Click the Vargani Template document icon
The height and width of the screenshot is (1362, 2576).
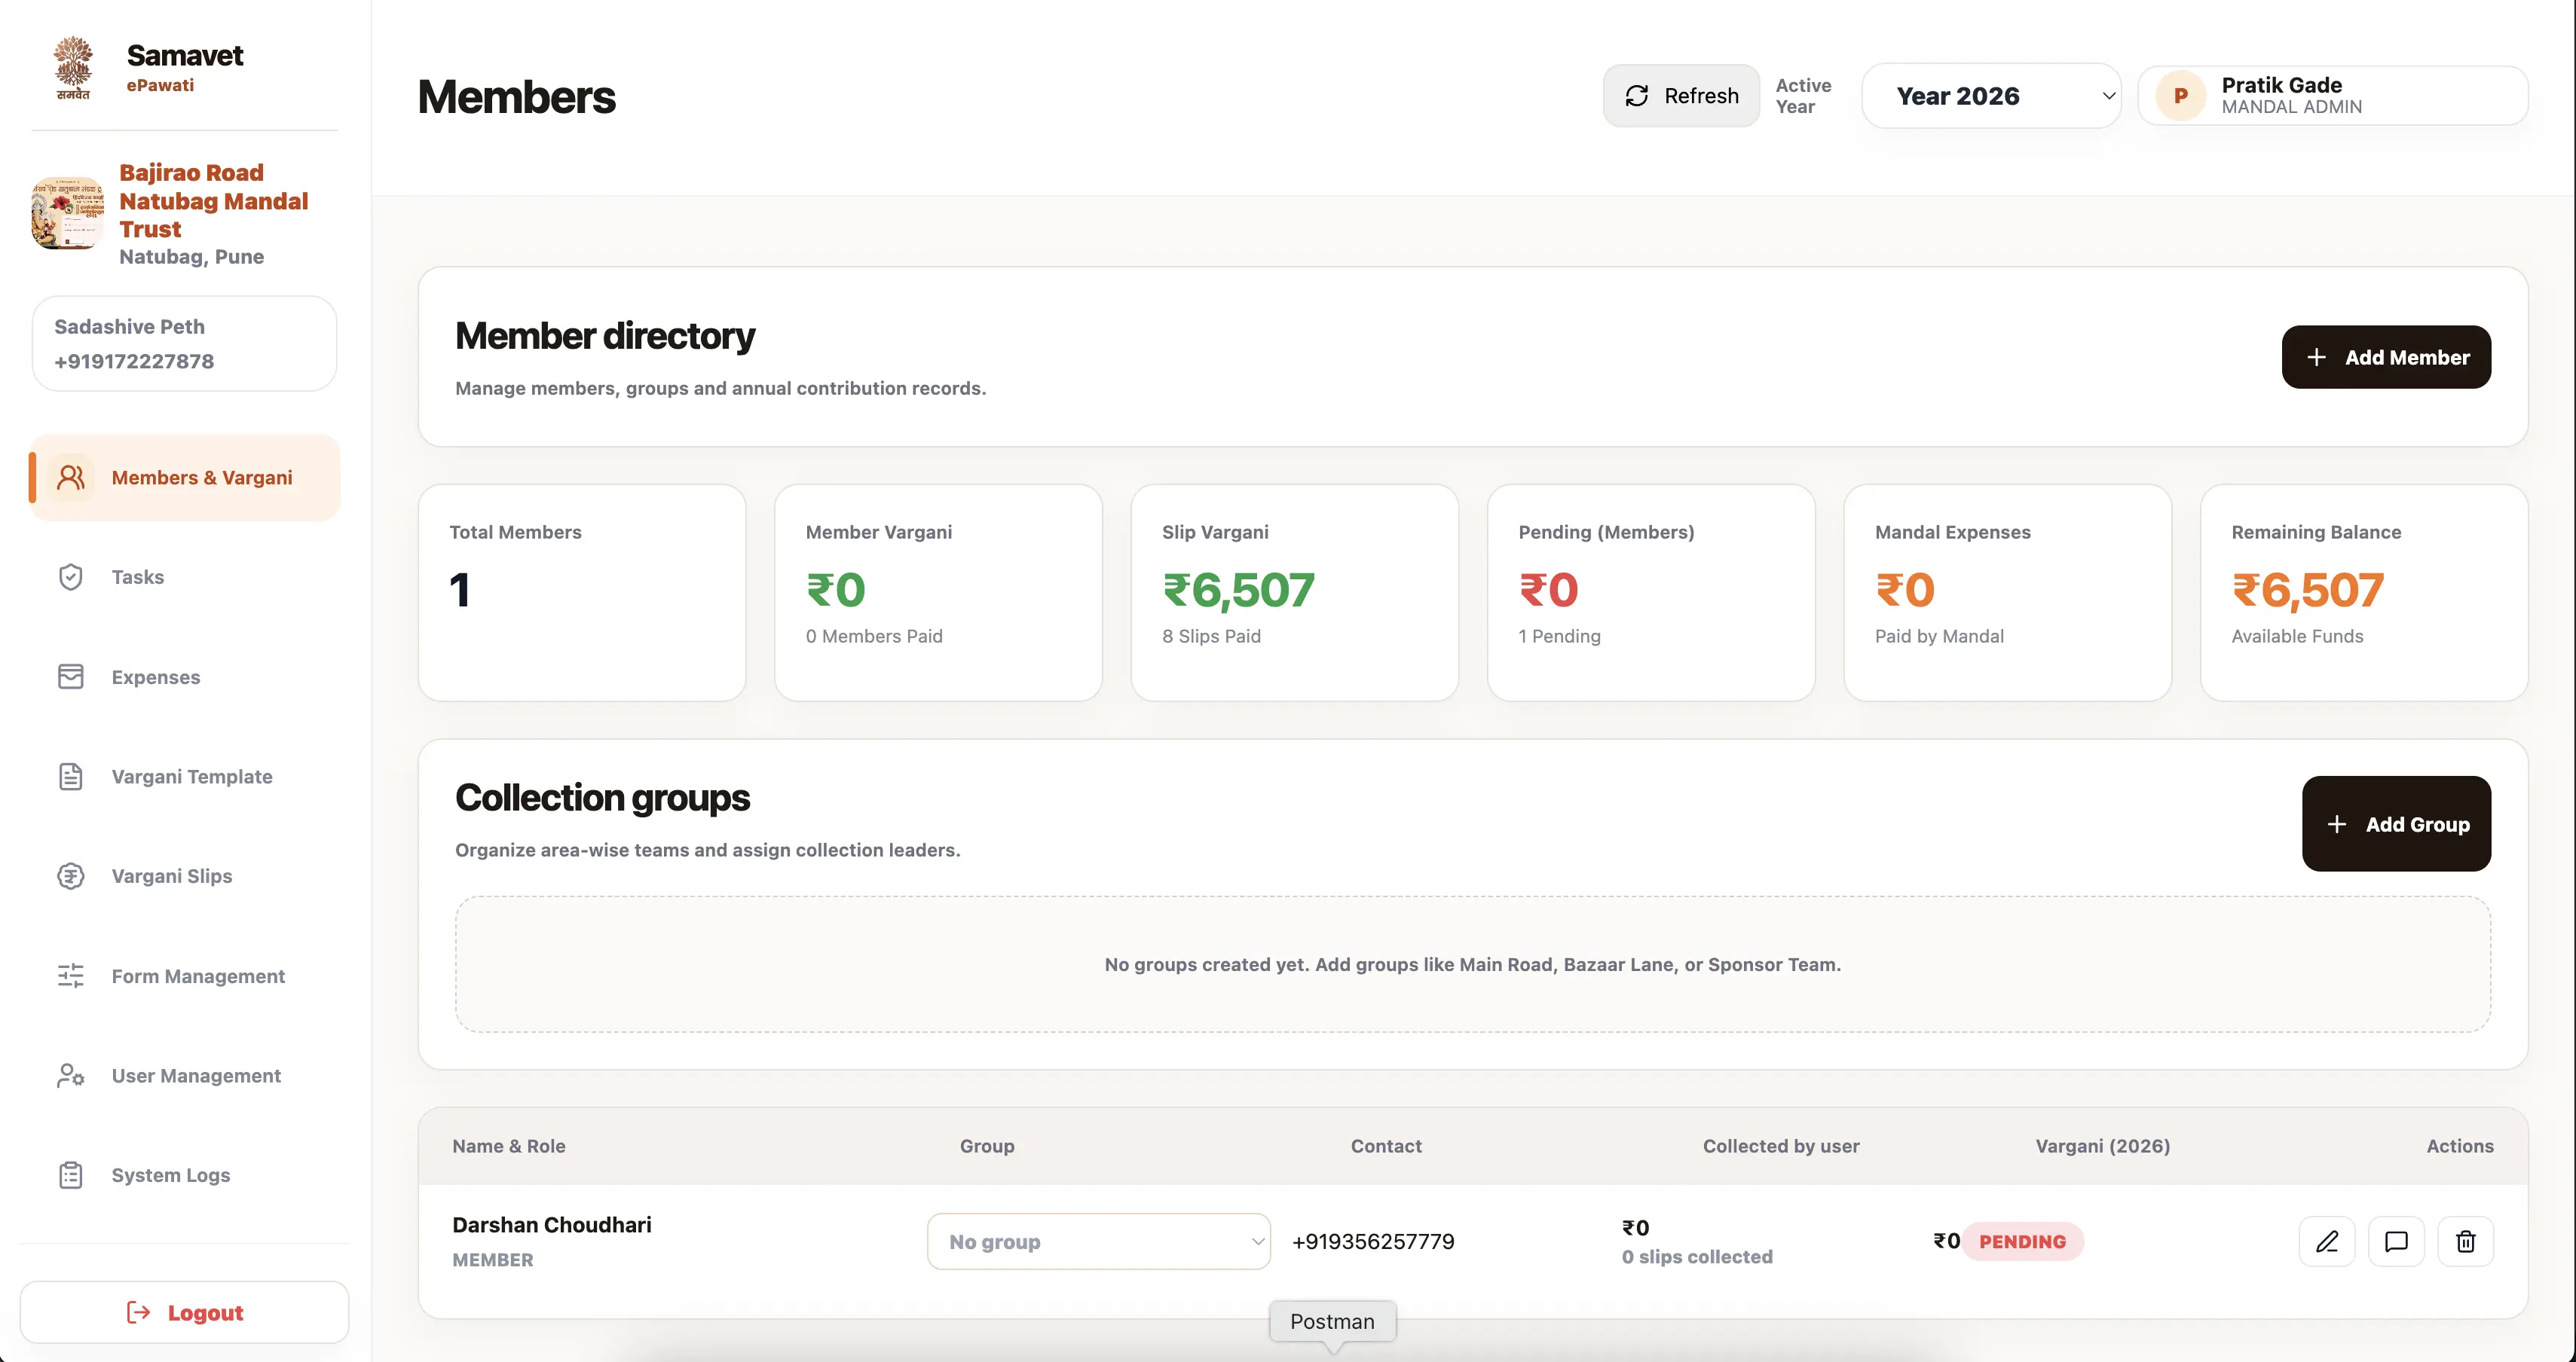(x=70, y=777)
